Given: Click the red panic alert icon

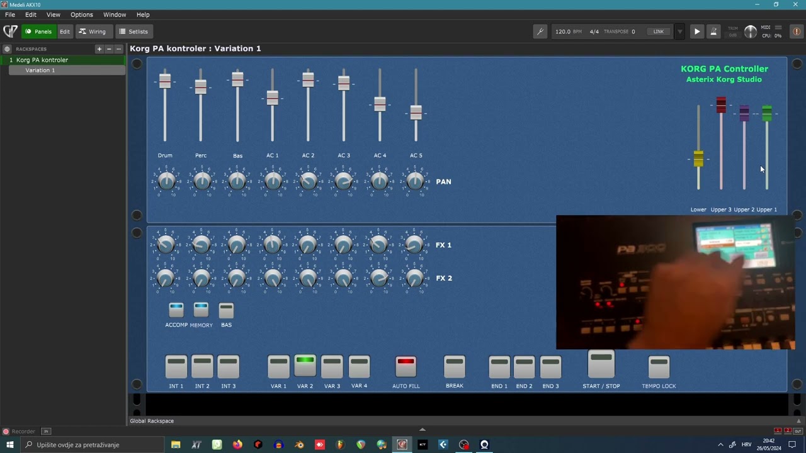Looking at the screenshot, I should click(x=797, y=31).
